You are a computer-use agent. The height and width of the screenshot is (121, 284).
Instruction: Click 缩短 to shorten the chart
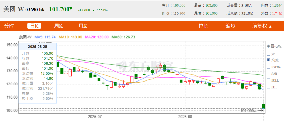pyautogui.click(x=230, y=26)
